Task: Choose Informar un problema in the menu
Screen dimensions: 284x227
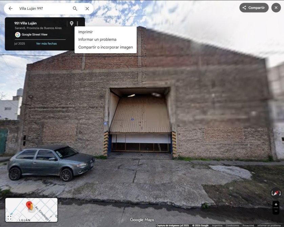Action: [97, 40]
